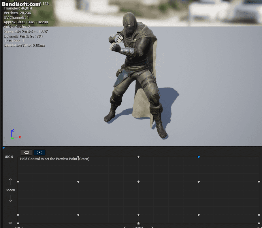Viewport: 262px width, 228px height.
Task: Select right-edge sample in the lower-middle row
Action: click(259, 215)
